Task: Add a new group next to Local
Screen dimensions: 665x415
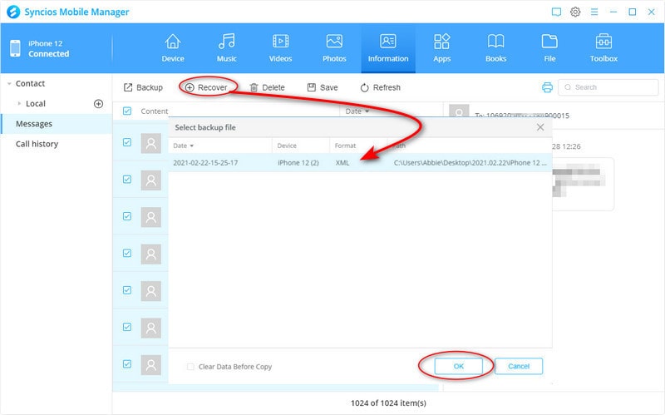Action: (98, 103)
